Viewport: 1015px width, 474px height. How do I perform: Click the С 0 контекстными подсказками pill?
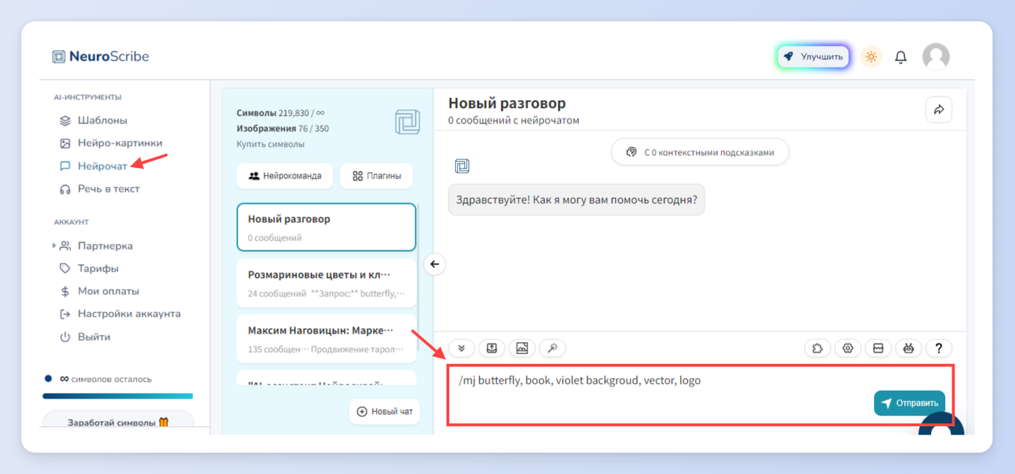click(700, 152)
